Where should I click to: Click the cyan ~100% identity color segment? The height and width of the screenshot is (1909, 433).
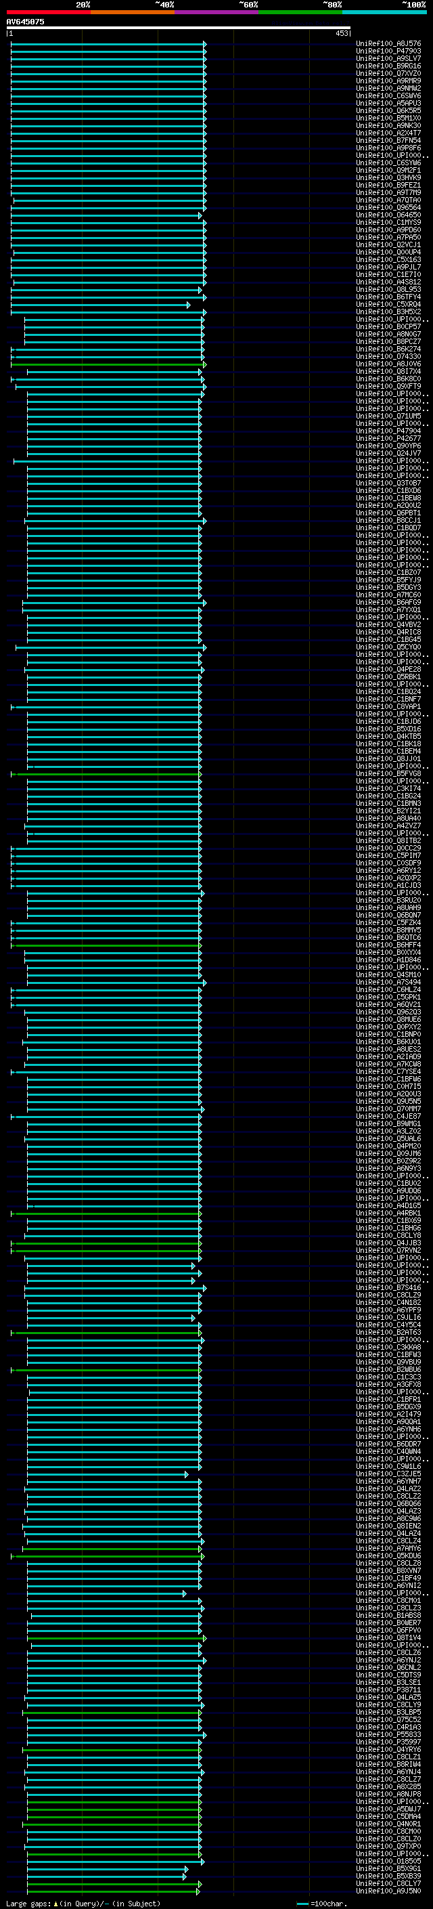point(384,13)
